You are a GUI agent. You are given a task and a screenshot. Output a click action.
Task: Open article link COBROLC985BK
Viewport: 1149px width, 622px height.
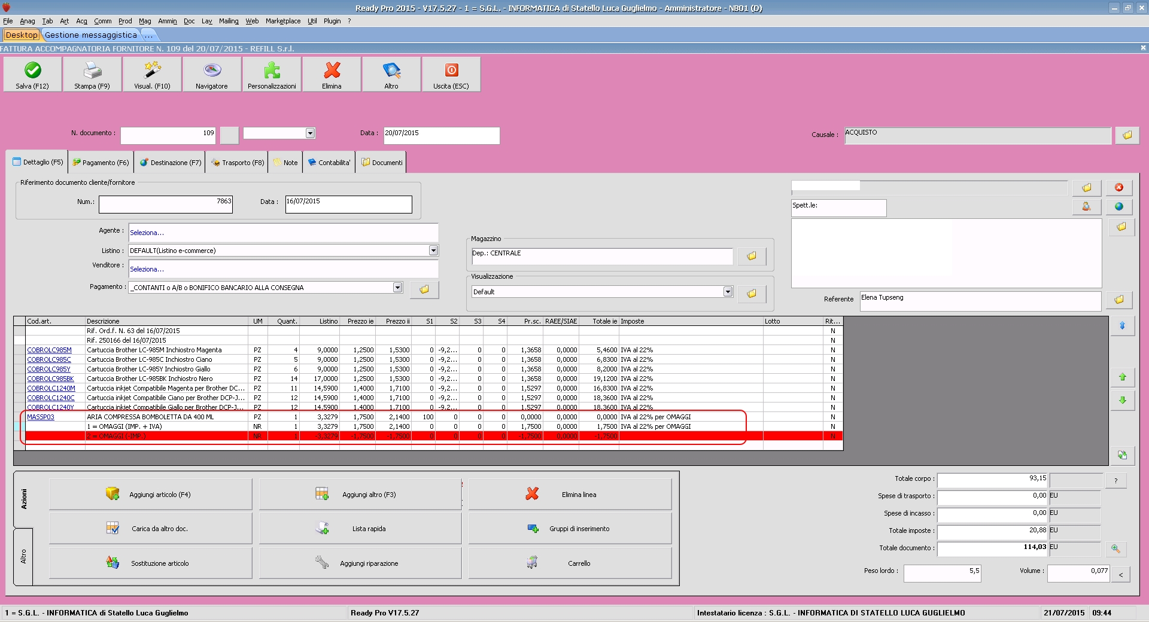pyautogui.click(x=50, y=379)
